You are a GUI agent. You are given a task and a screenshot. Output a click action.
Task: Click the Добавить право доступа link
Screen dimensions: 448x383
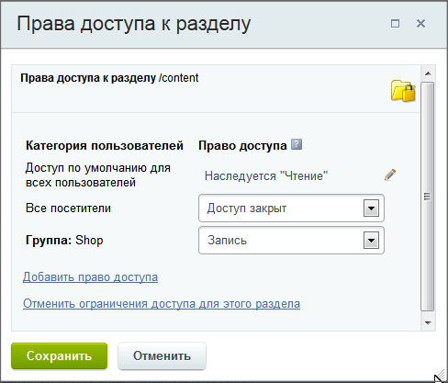coord(90,277)
